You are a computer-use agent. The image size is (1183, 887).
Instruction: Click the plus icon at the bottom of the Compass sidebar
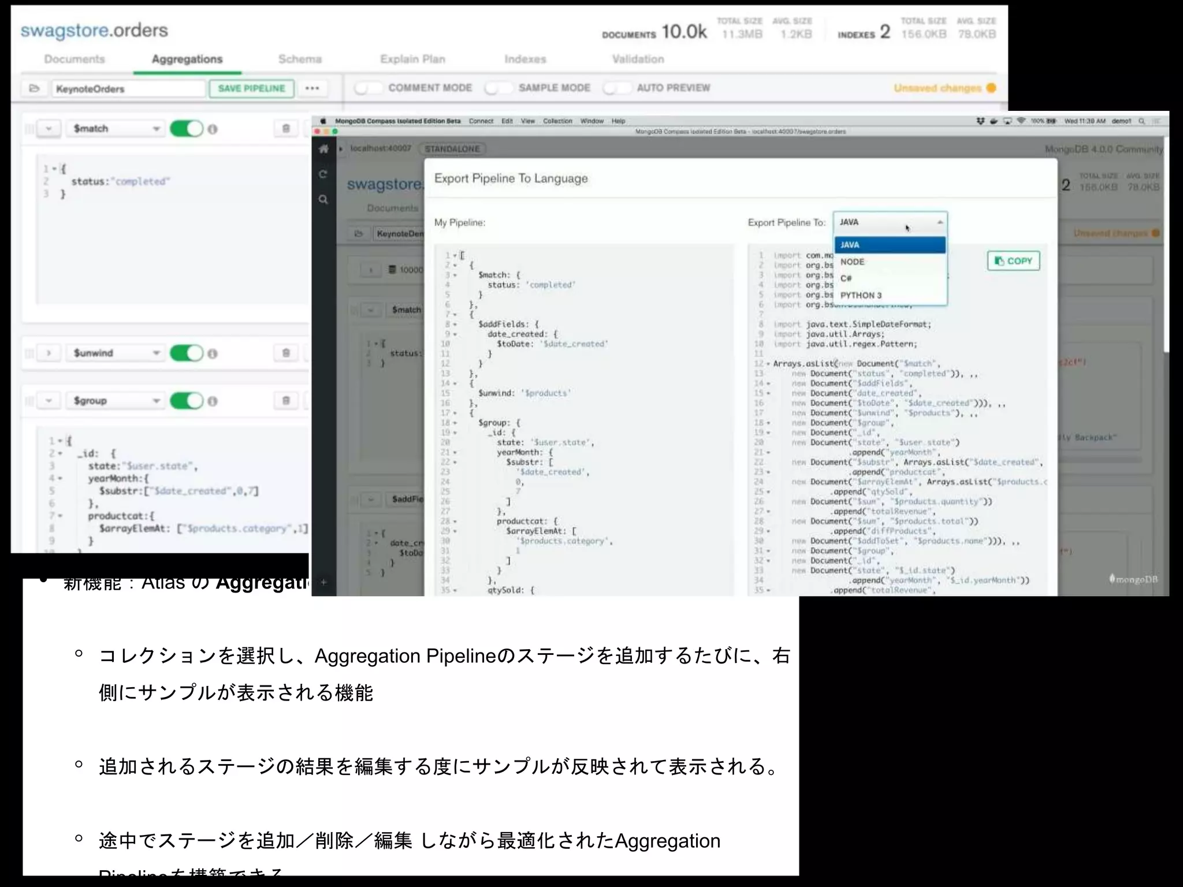click(x=323, y=582)
